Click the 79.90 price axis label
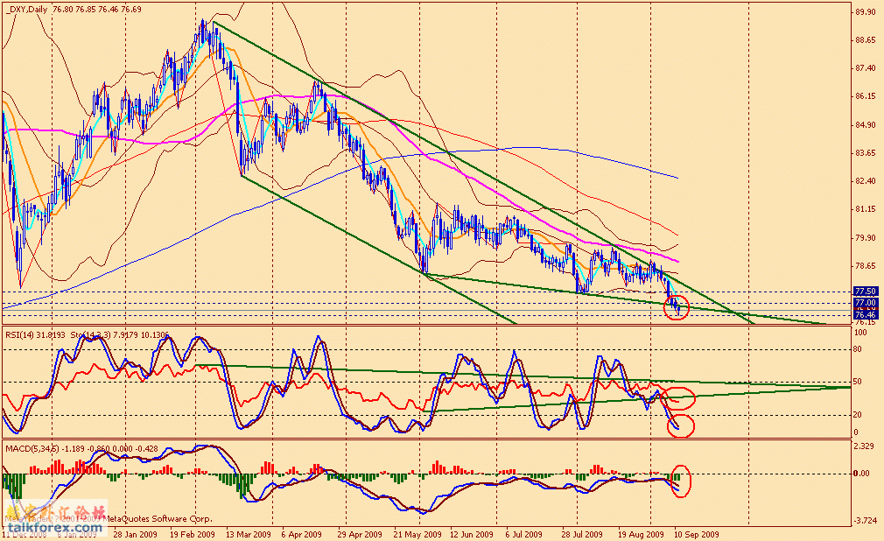 click(x=866, y=237)
